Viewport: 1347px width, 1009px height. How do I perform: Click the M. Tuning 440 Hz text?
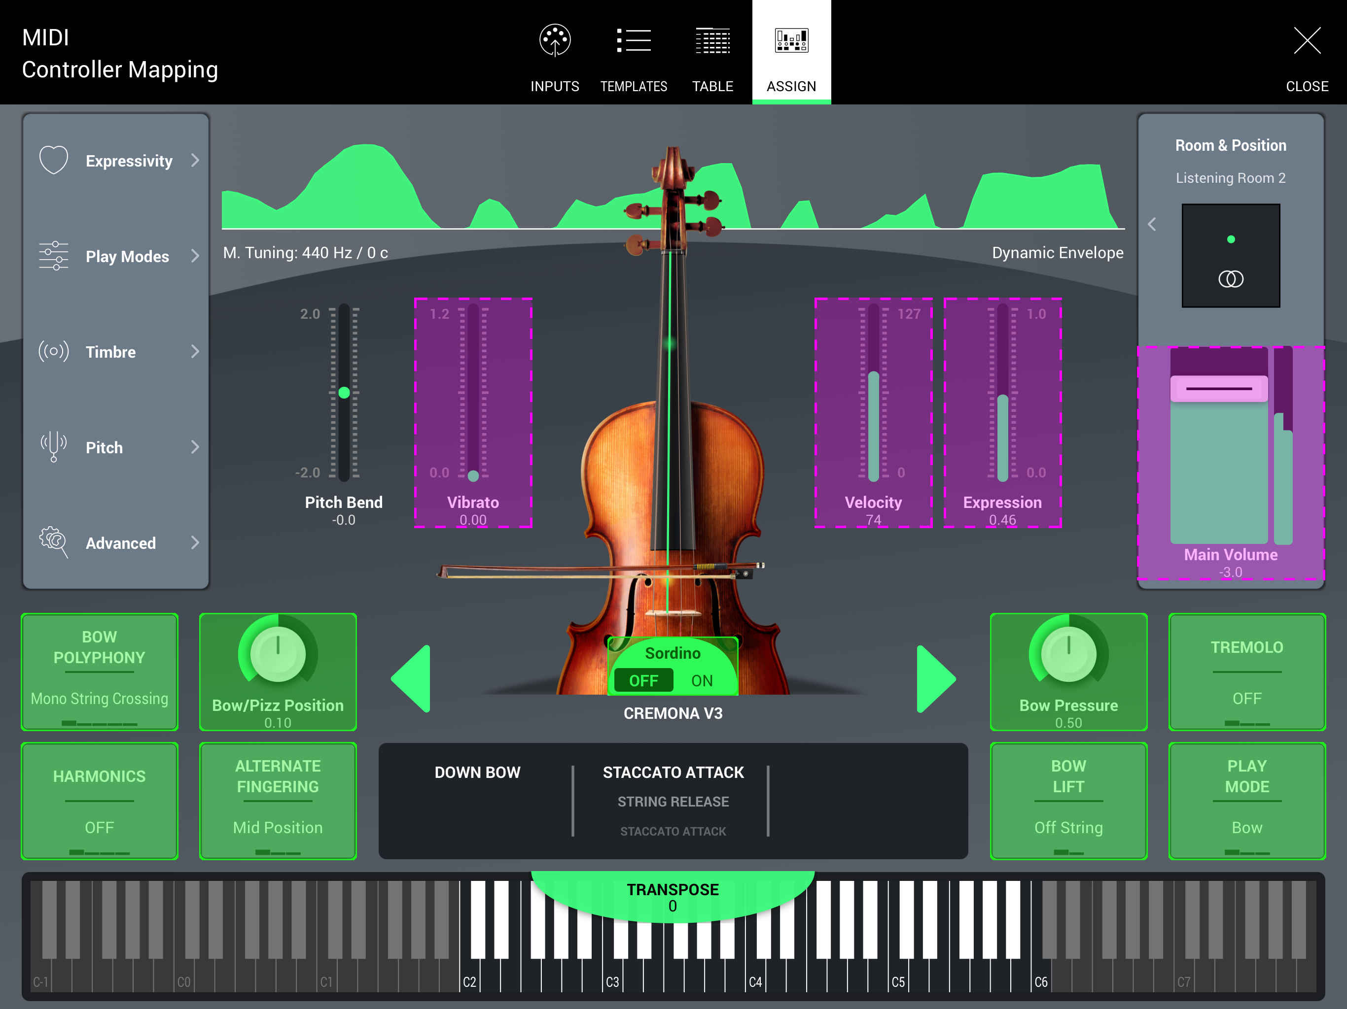[305, 253]
